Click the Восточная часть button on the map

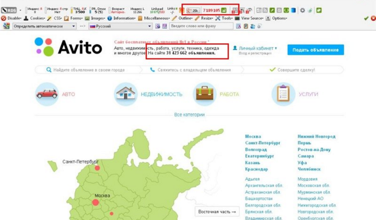tap(217, 212)
